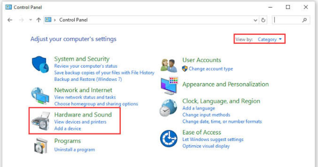Click inside the Control Panel search box
Image resolution: width=318 pixels, height=167 pixels.
(x=288, y=20)
